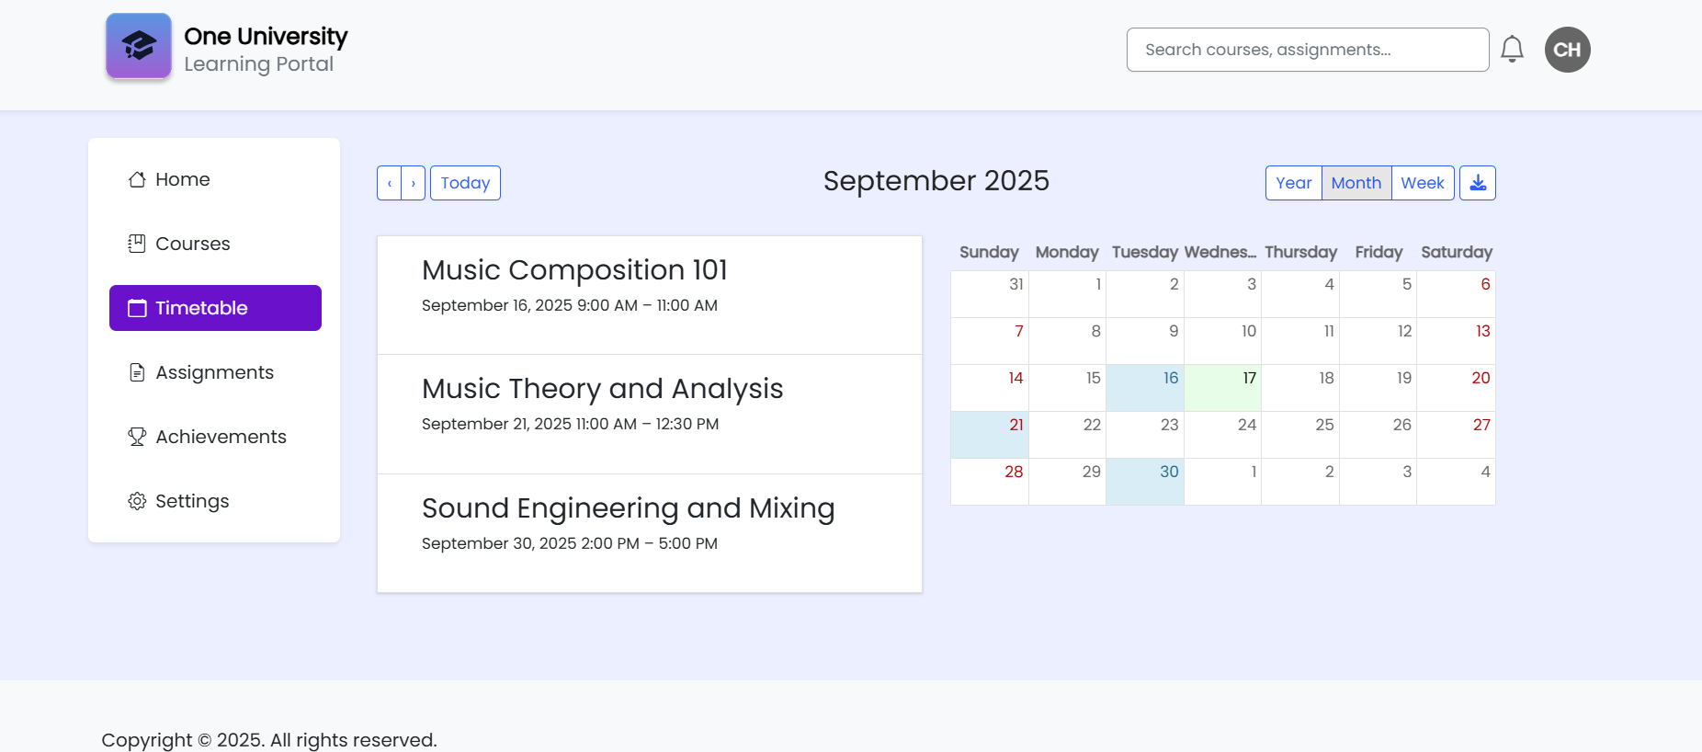Screen dimensions: 1702x752
Task: Switch calendar to Year view
Action: tap(1293, 183)
